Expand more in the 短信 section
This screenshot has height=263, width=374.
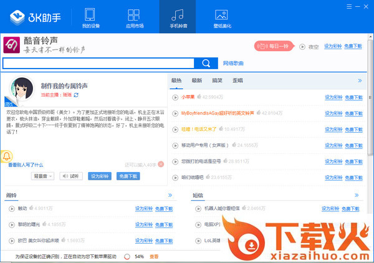point(357,195)
